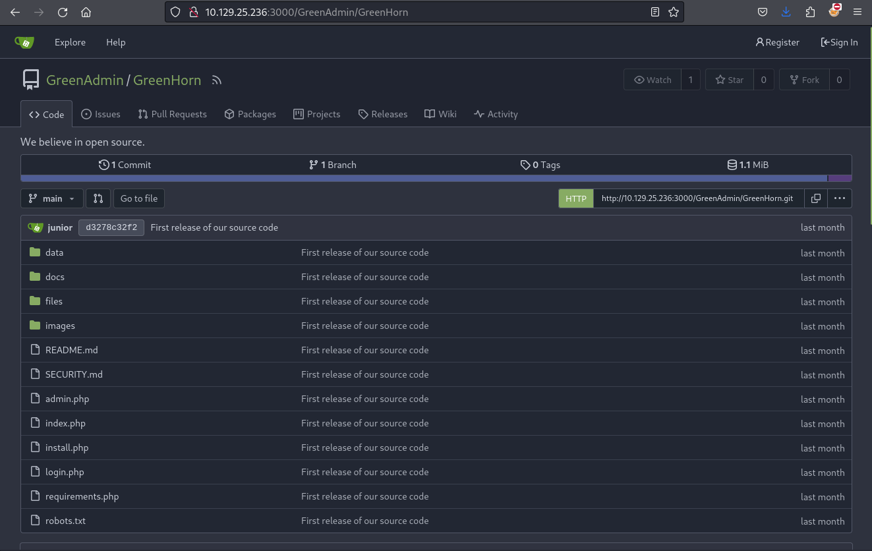Open the three-dots more clone options

click(839, 198)
